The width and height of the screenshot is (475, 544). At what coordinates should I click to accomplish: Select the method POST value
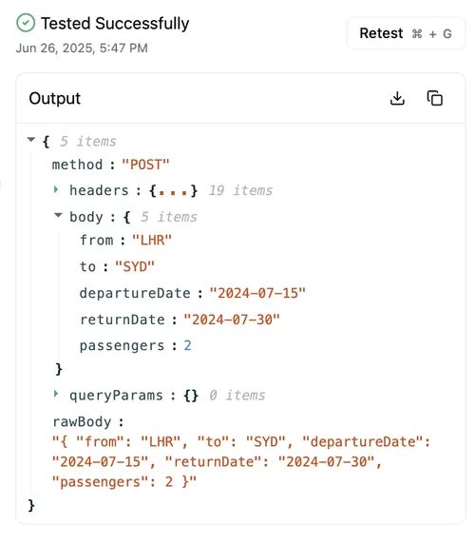point(145,165)
